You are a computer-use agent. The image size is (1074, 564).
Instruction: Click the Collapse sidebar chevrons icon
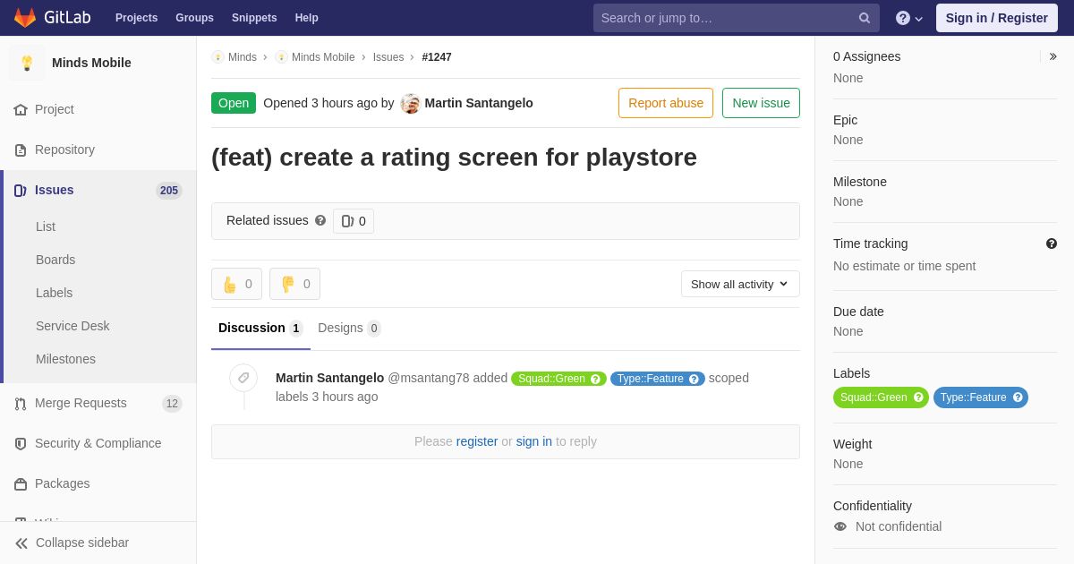tap(21, 543)
